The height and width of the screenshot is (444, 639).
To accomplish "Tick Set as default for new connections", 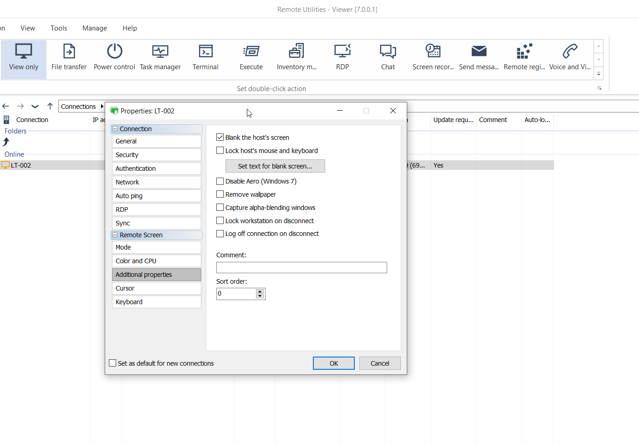I will [113, 363].
